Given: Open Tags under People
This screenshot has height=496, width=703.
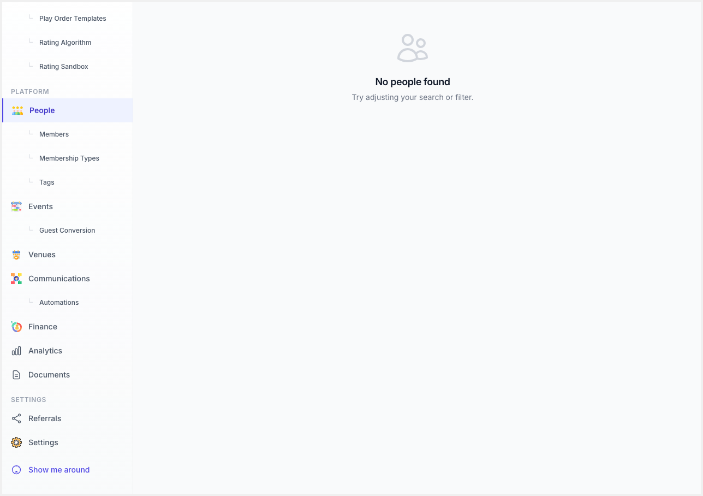Looking at the screenshot, I should (47, 182).
